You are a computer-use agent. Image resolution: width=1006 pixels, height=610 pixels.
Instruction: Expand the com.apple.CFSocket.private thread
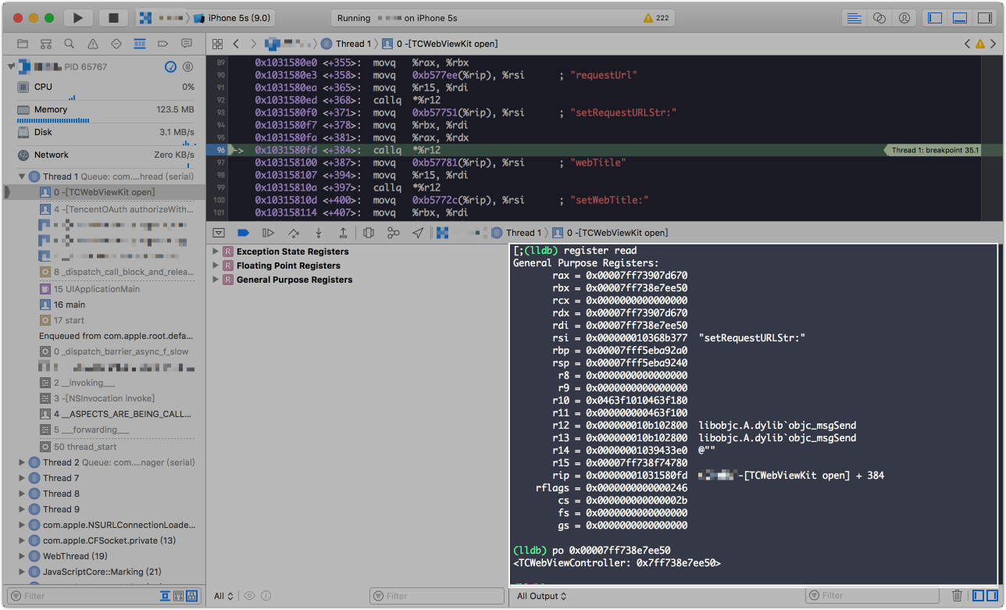[22, 540]
